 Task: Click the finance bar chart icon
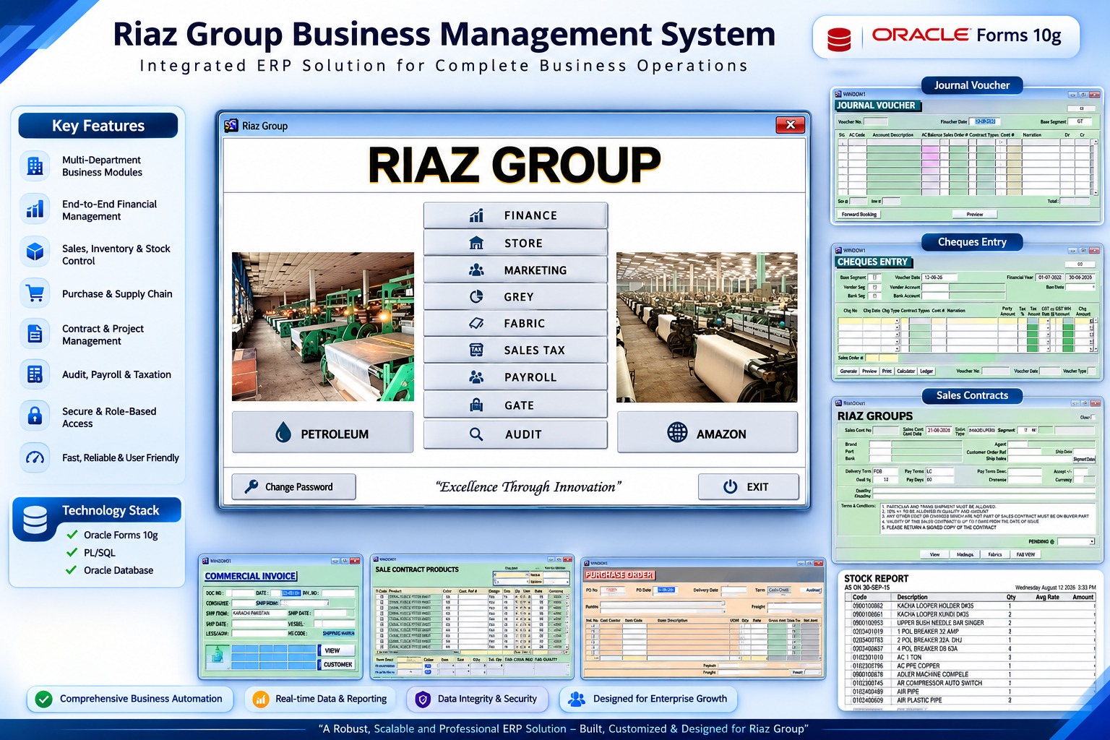pyautogui.click(x=476, y=215)
